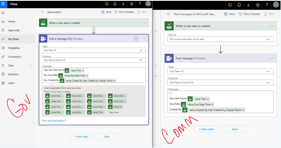Click the info icon on the Post a message (V2) card
The height and width of the screenshot is (148, 281).
(136, 39)
